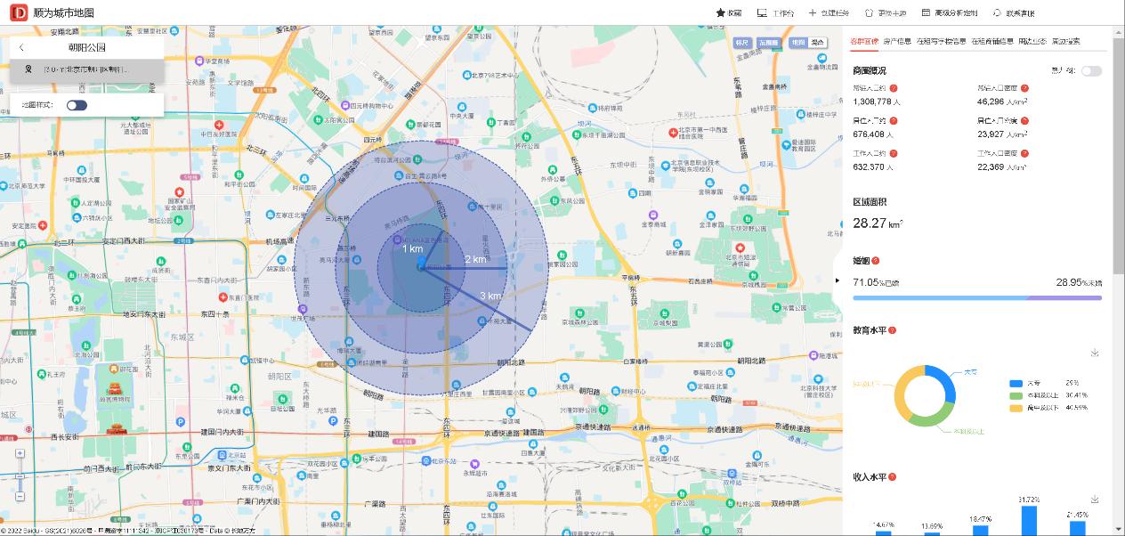This screenshot has height=536, width=1125.
Task: Click the back arrow beside 朝阳公园
Action: pyautogui.click(x=21, y=47)
